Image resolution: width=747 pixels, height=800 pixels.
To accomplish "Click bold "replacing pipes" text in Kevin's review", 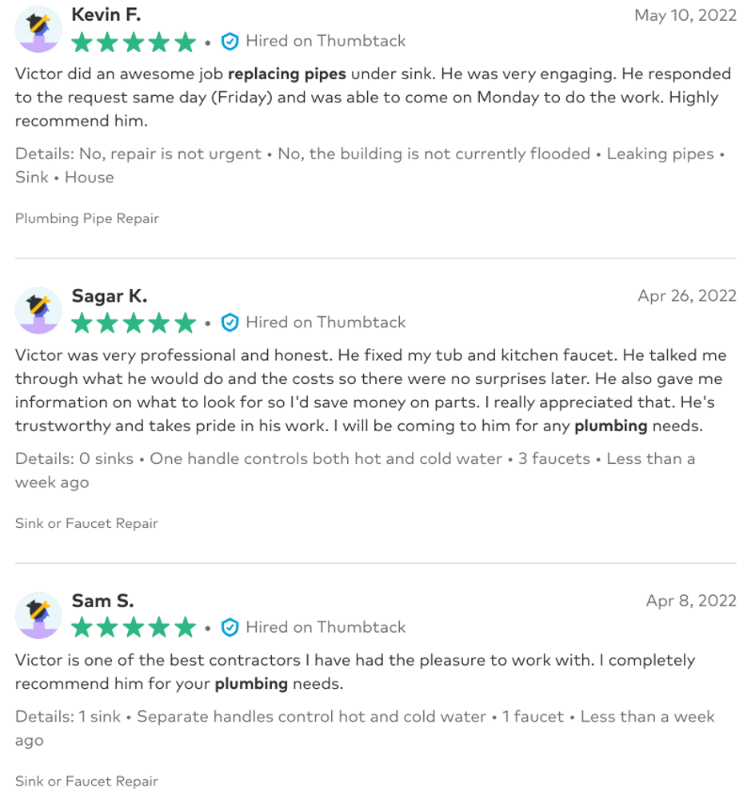I will [287, 74].
